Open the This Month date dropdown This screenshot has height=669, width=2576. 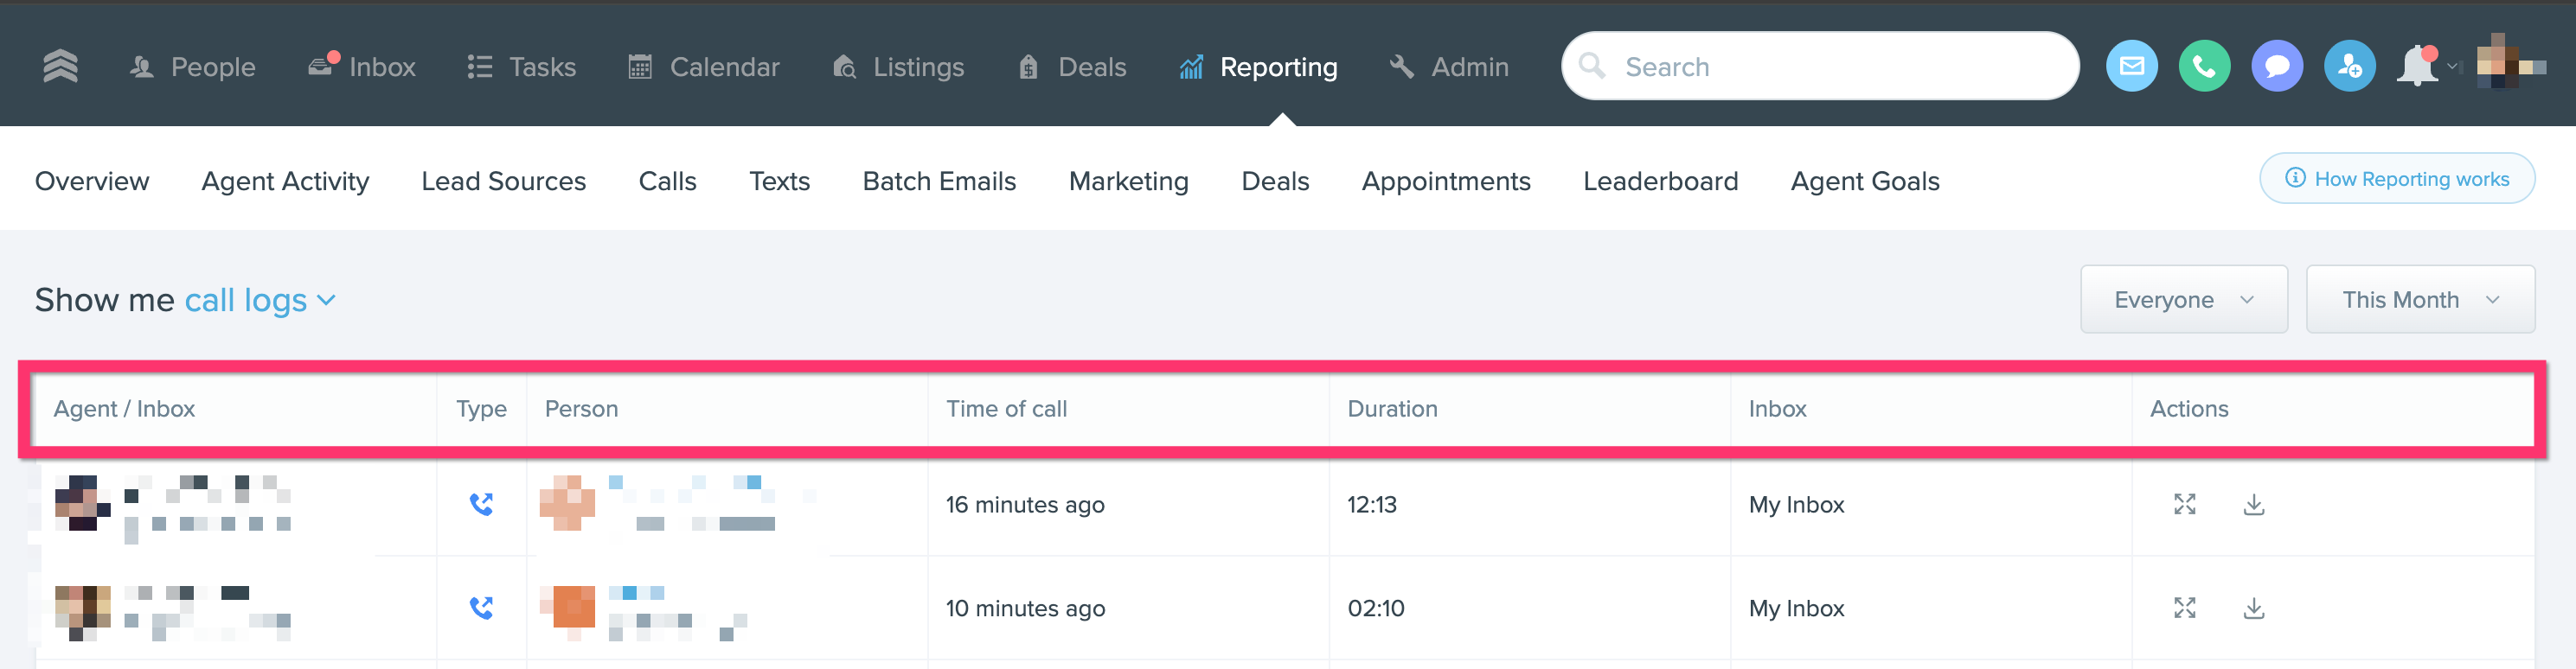(x=2419, y=300)
